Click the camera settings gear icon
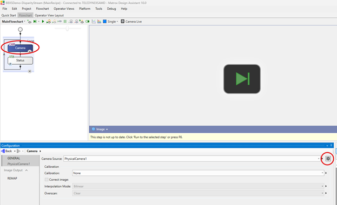This screenshot has height=205, width=337. tap(328, 159)
